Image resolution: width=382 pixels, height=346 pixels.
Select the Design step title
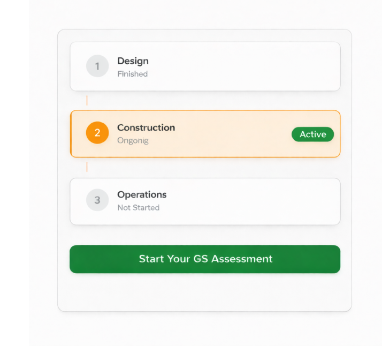(x=133, y=61)
